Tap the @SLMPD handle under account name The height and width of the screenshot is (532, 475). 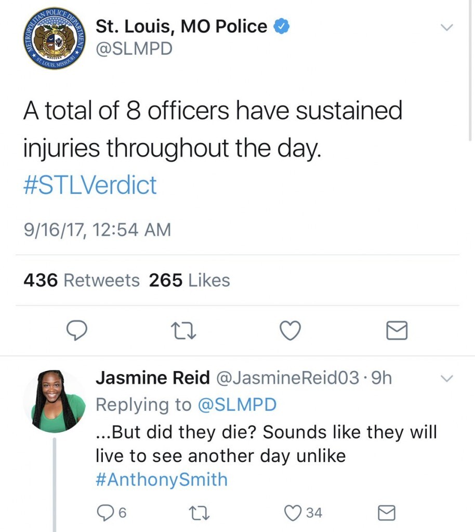point(134,49)
